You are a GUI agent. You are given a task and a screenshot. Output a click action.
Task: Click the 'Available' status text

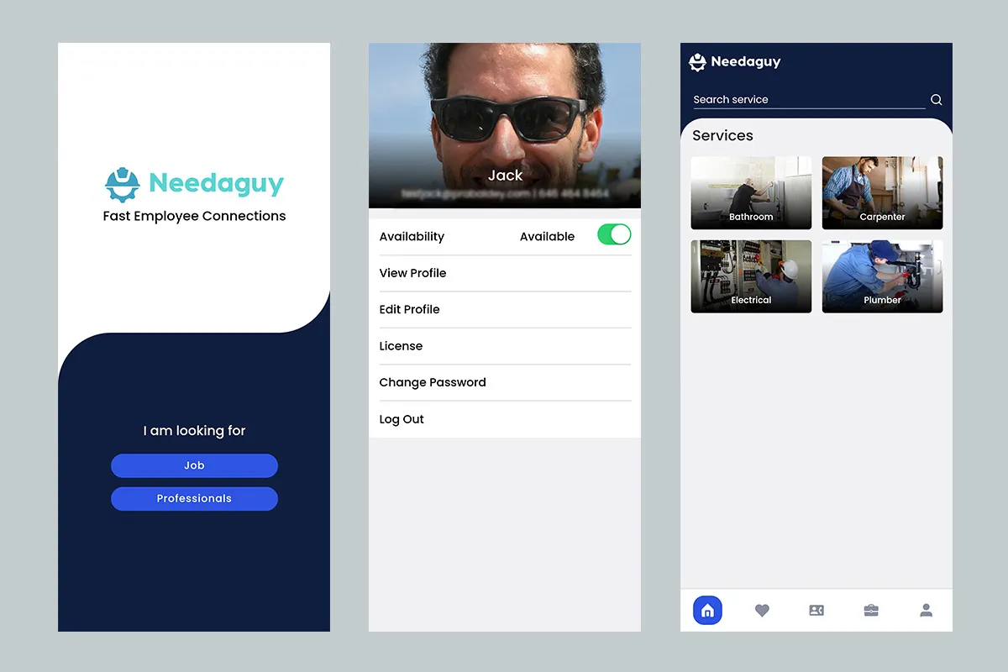click(x=547, y=236)
